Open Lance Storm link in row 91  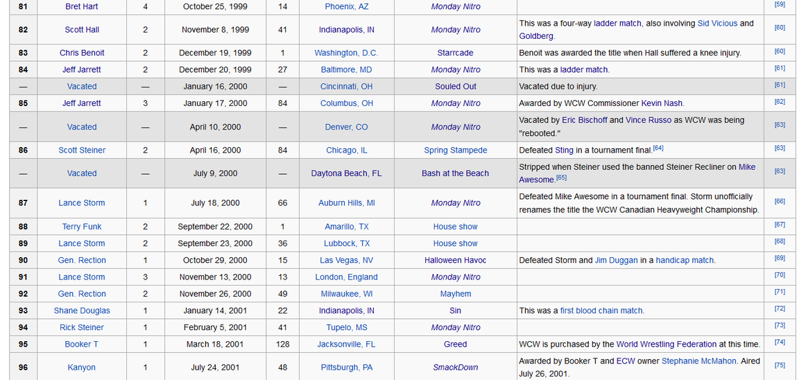coord(82,277)
